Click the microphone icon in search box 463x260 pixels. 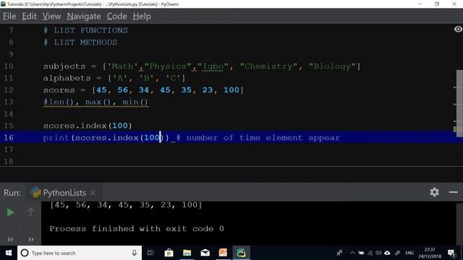[x=135, y=253]
